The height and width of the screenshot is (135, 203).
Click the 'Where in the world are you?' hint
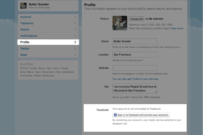coord(128,60)
